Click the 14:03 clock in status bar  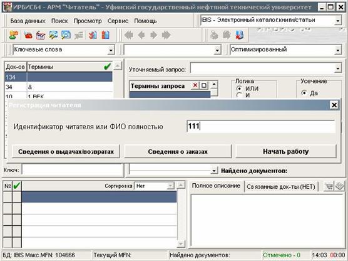pyautogui.click(x=319, y=255)
